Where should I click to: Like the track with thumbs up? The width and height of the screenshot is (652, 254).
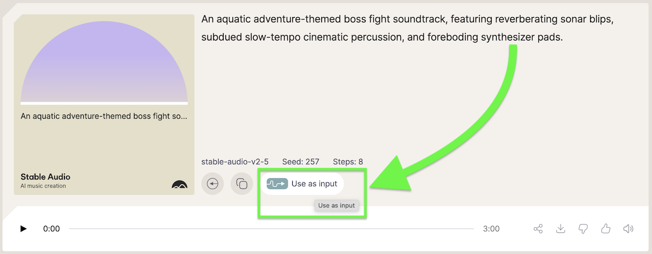pos(605,229)
